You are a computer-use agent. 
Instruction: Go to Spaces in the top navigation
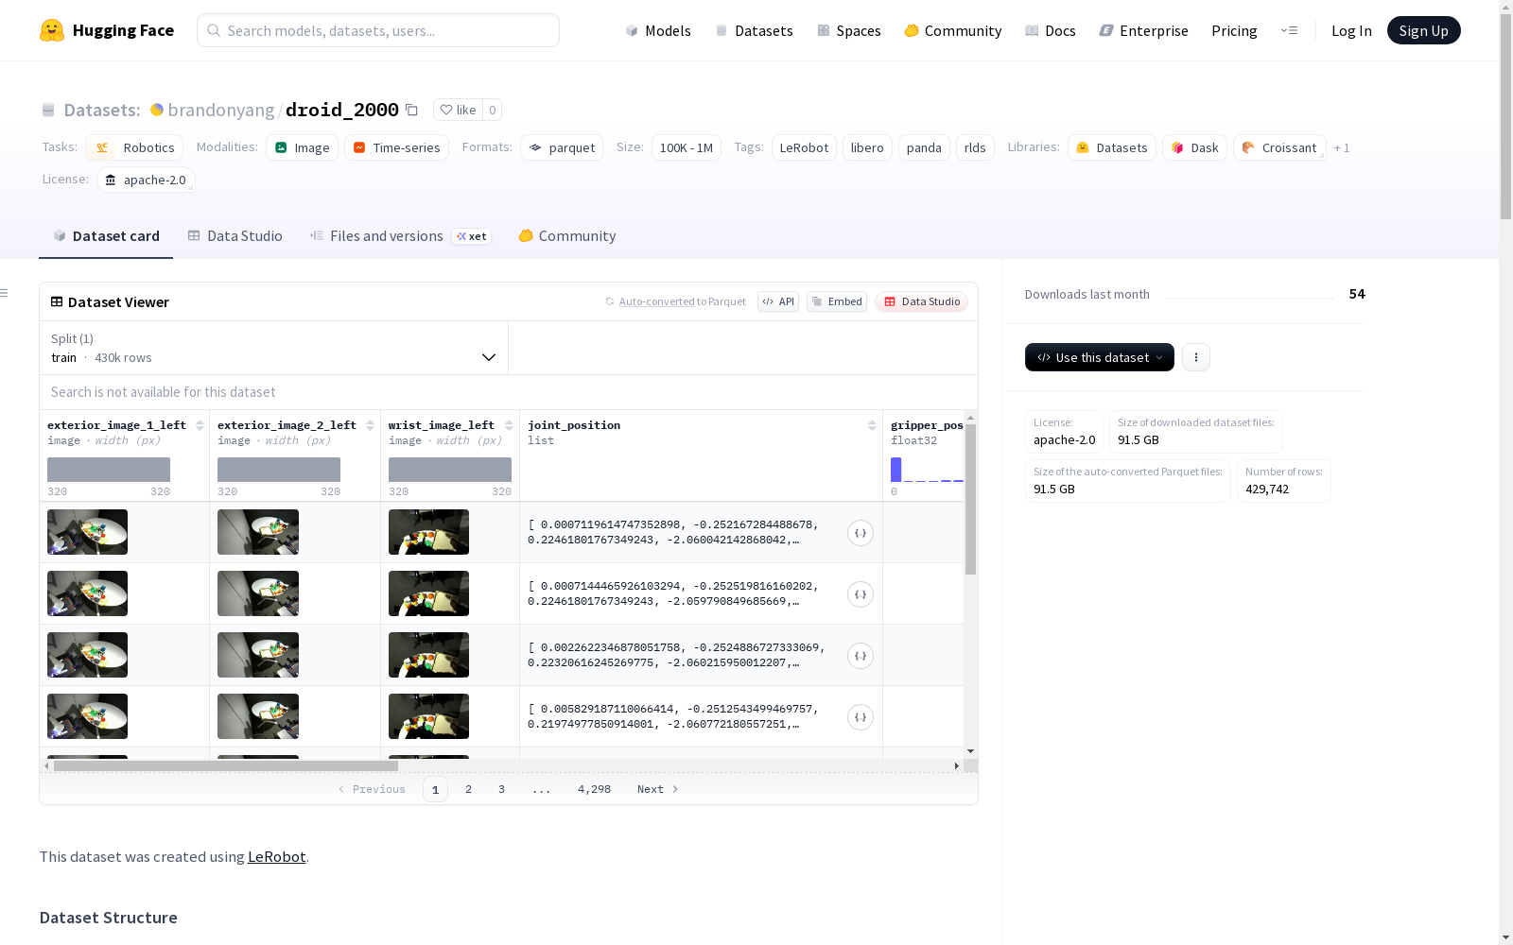coord(849,30)
